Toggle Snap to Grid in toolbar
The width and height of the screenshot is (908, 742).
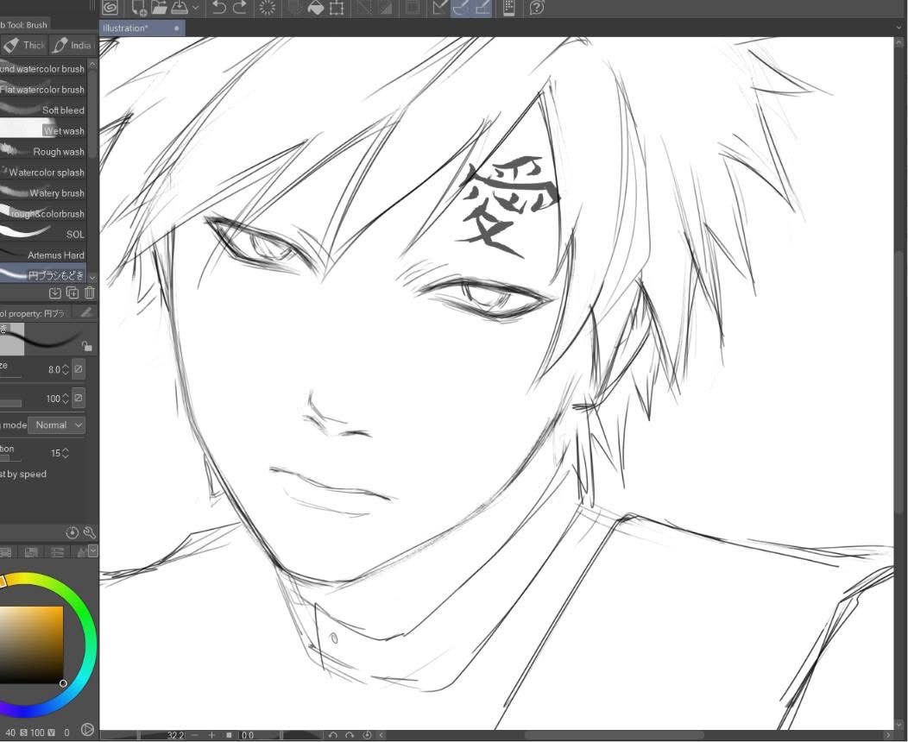(x=482, y=8)
